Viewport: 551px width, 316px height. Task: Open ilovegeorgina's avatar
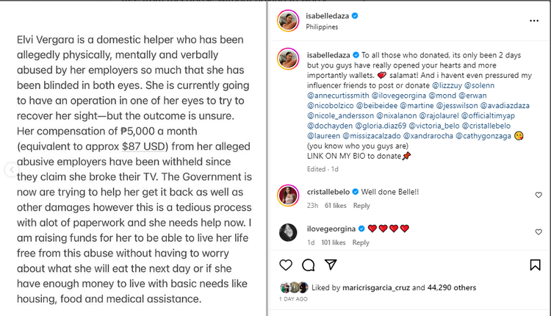pos(287,231)
